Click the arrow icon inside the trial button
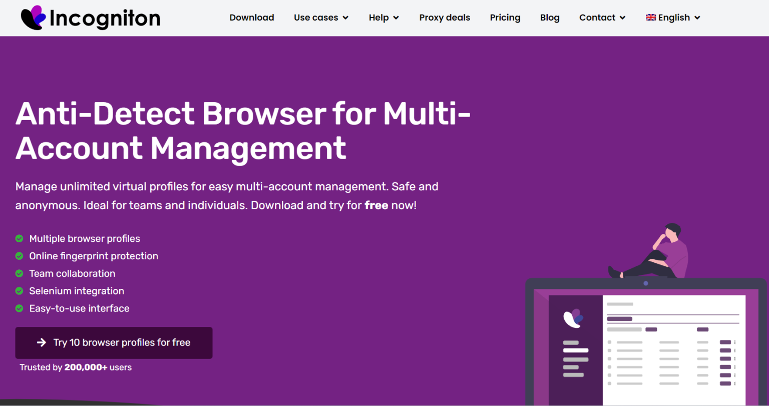Screen dimensions: 769x406 pyautogui.click(x=41, y=343)
